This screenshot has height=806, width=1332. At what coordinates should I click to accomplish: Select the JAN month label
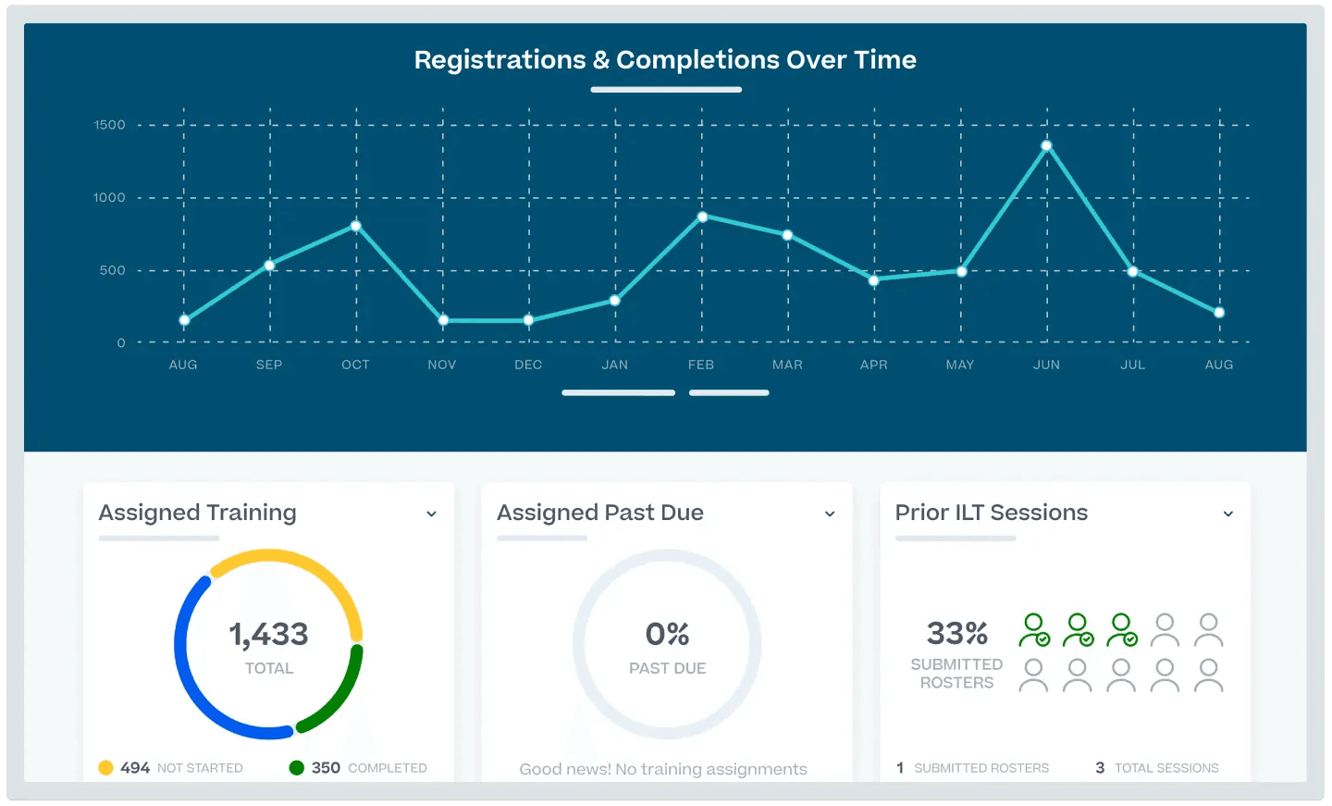(x=614, y=365)
